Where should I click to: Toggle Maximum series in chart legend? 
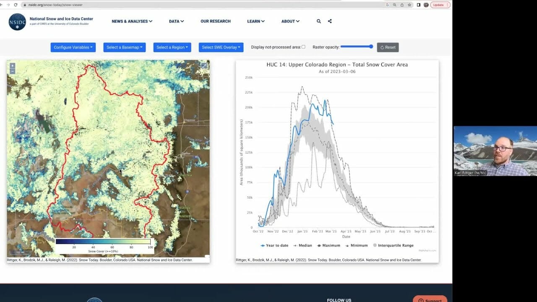pyautogui.click(x=328, y=245)
